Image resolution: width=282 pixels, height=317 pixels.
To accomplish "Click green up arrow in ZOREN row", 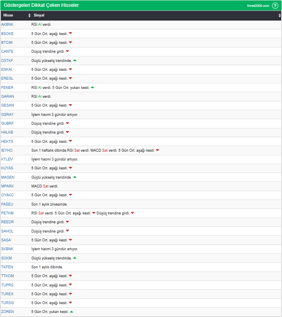I will pos(72,312).
